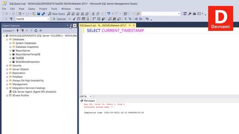
Task: Click the Activity Monitor icon in Object Explorer
Action: tap(41, 31)
